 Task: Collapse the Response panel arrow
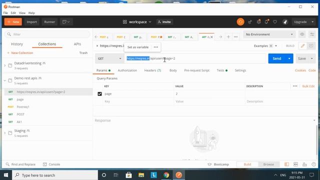pos(314,120)
